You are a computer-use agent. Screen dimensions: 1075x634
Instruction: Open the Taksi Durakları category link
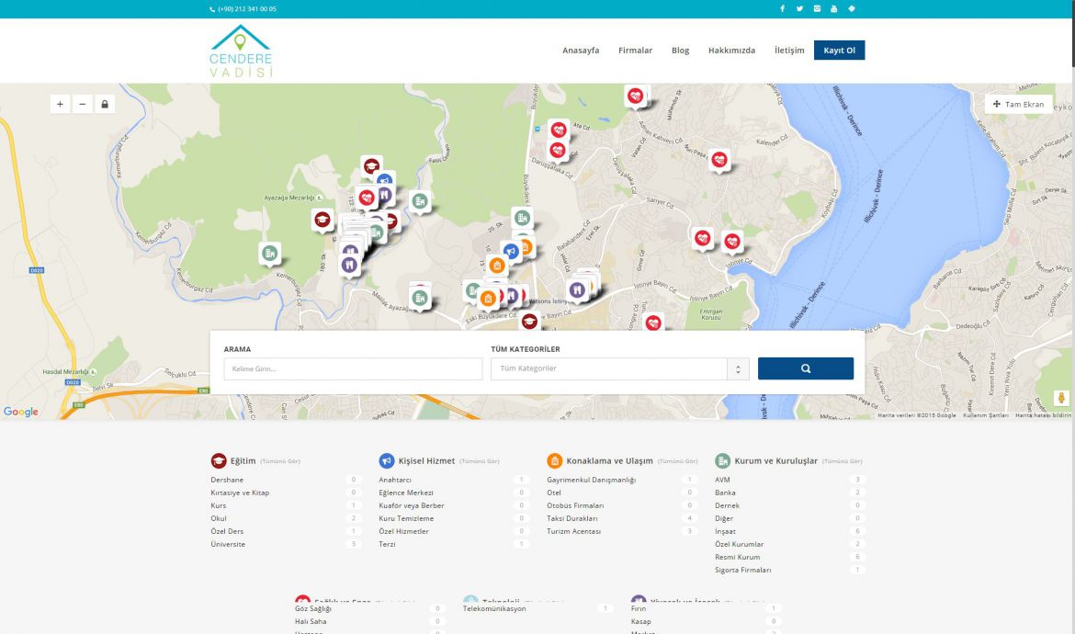click(x=572, y=518)
